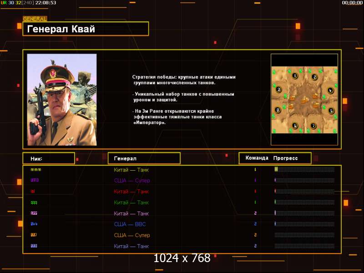Click the last row's loading progress bar

click(304, 246)
